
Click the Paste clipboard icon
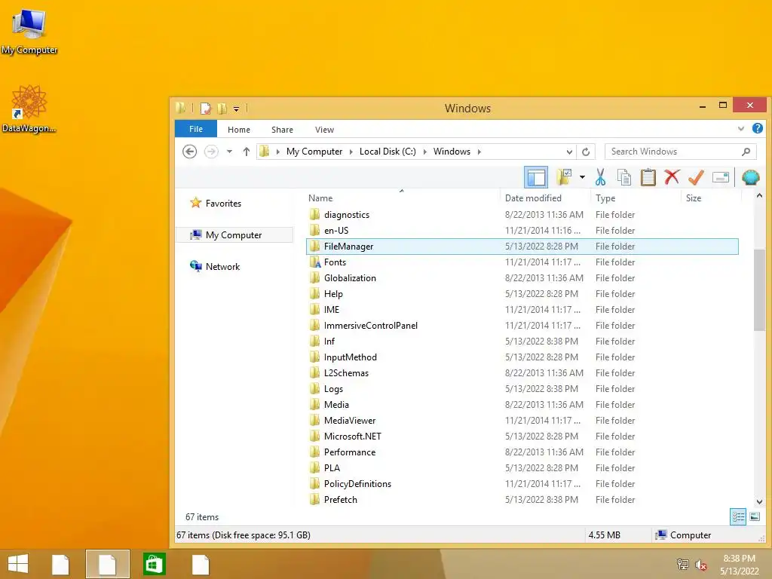[648, 177]
